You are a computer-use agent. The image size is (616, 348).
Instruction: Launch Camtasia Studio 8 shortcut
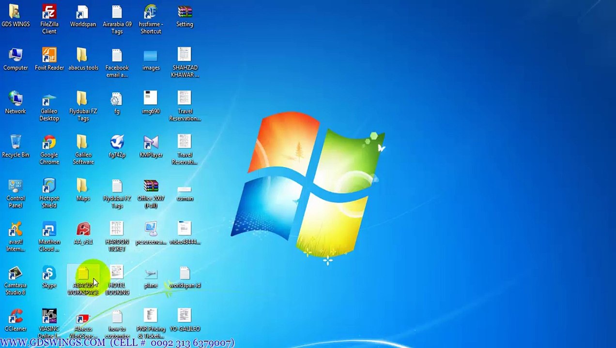click(x=15, y=280)
